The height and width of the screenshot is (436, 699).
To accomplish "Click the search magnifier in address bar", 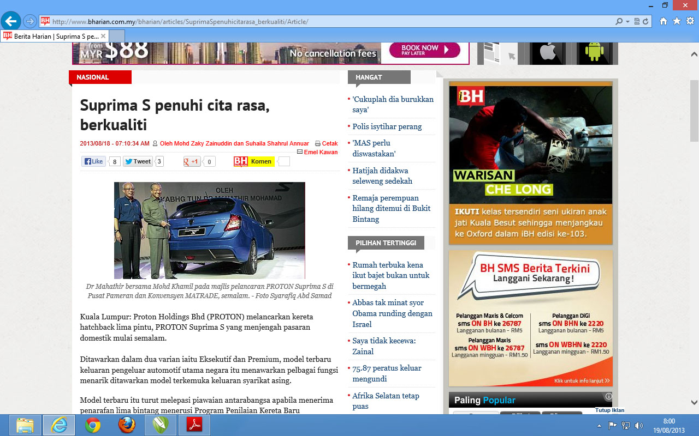I will [x=619, y=22].
